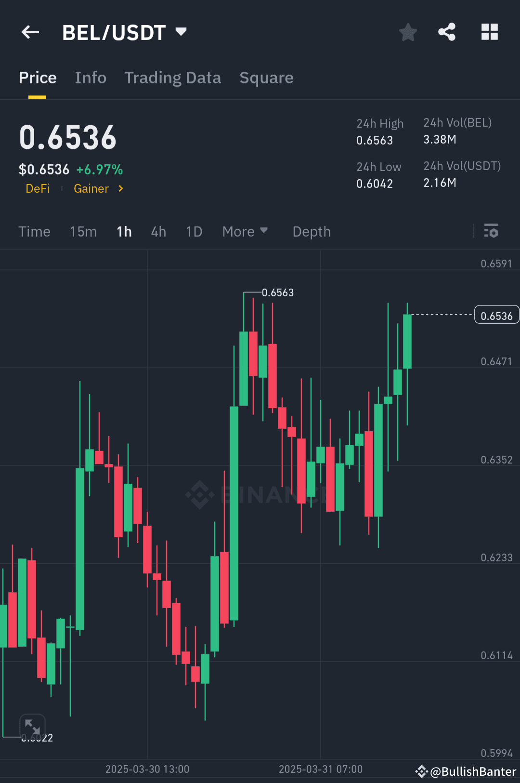
Task: Tap the @BullishBanter badge icon
Action: pos(422,771)
